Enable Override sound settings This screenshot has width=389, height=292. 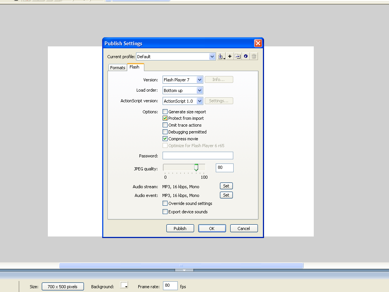(165, 203)
